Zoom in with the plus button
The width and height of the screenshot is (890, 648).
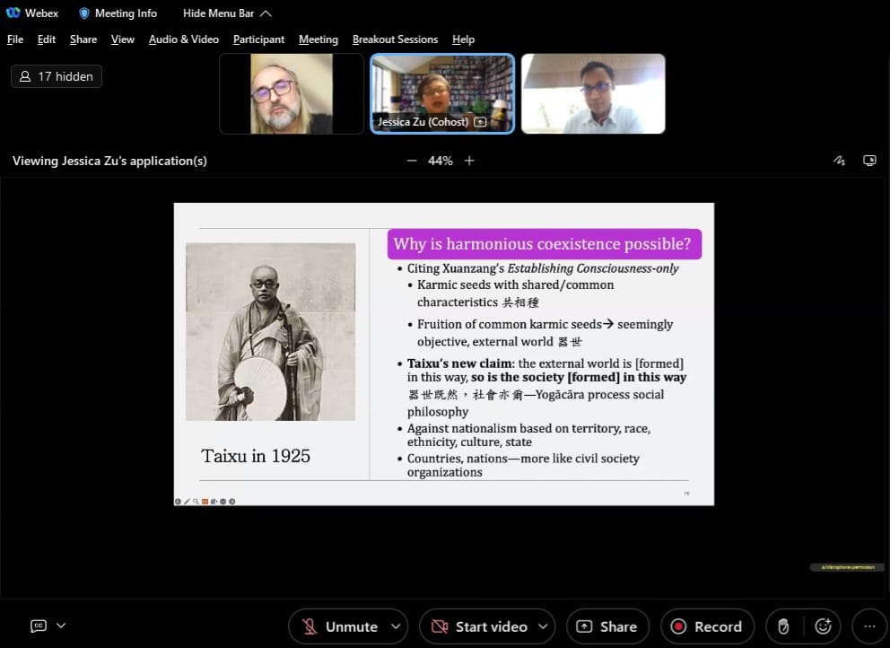(x=469, y=161)
